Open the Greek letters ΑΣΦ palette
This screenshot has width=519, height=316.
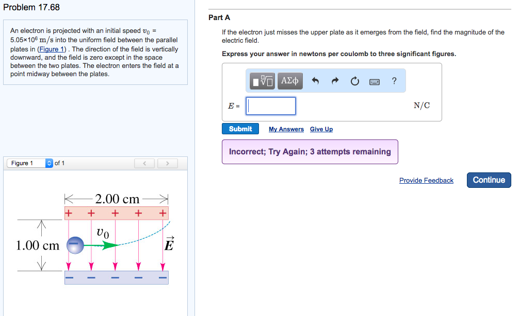click(290, 81)
